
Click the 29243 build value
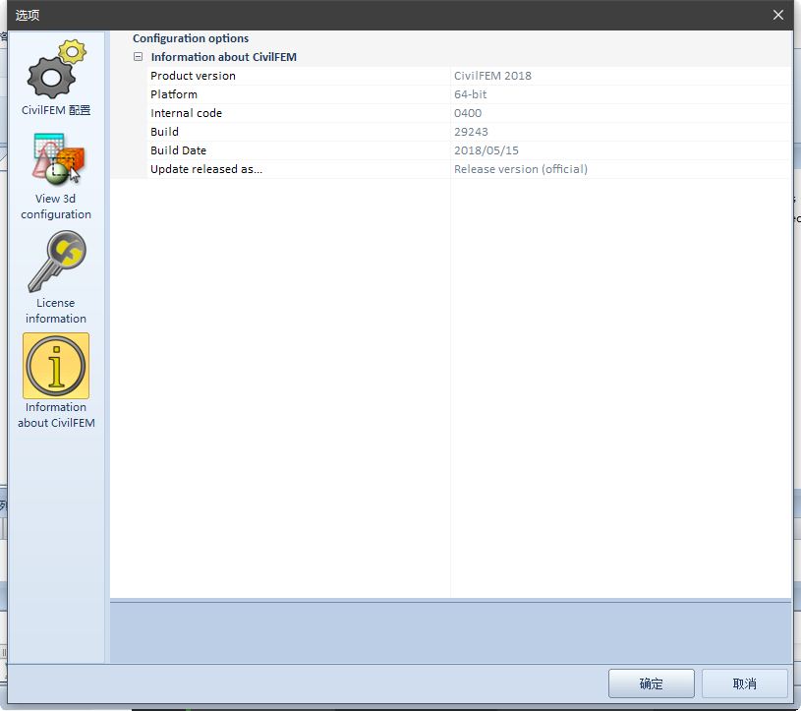click(471, 132)
